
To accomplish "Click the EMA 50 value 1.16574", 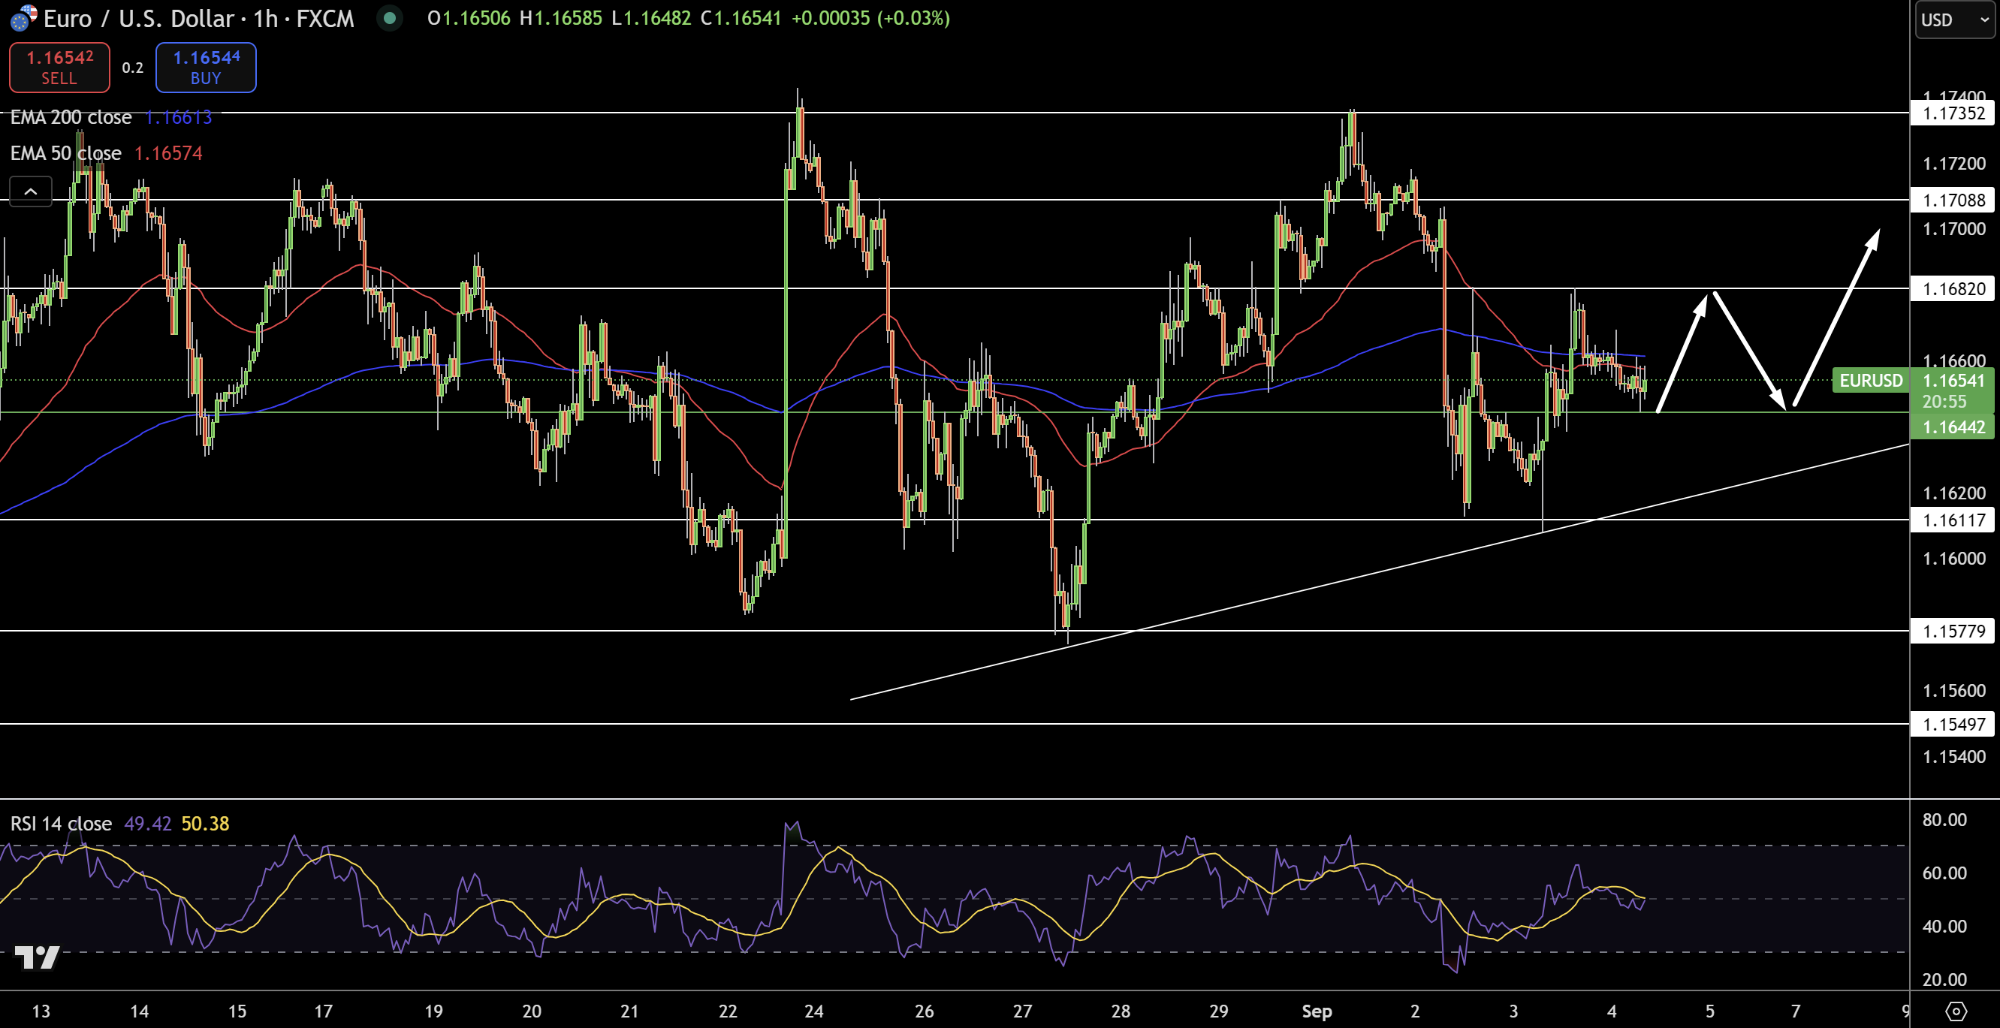I will 168,153.
